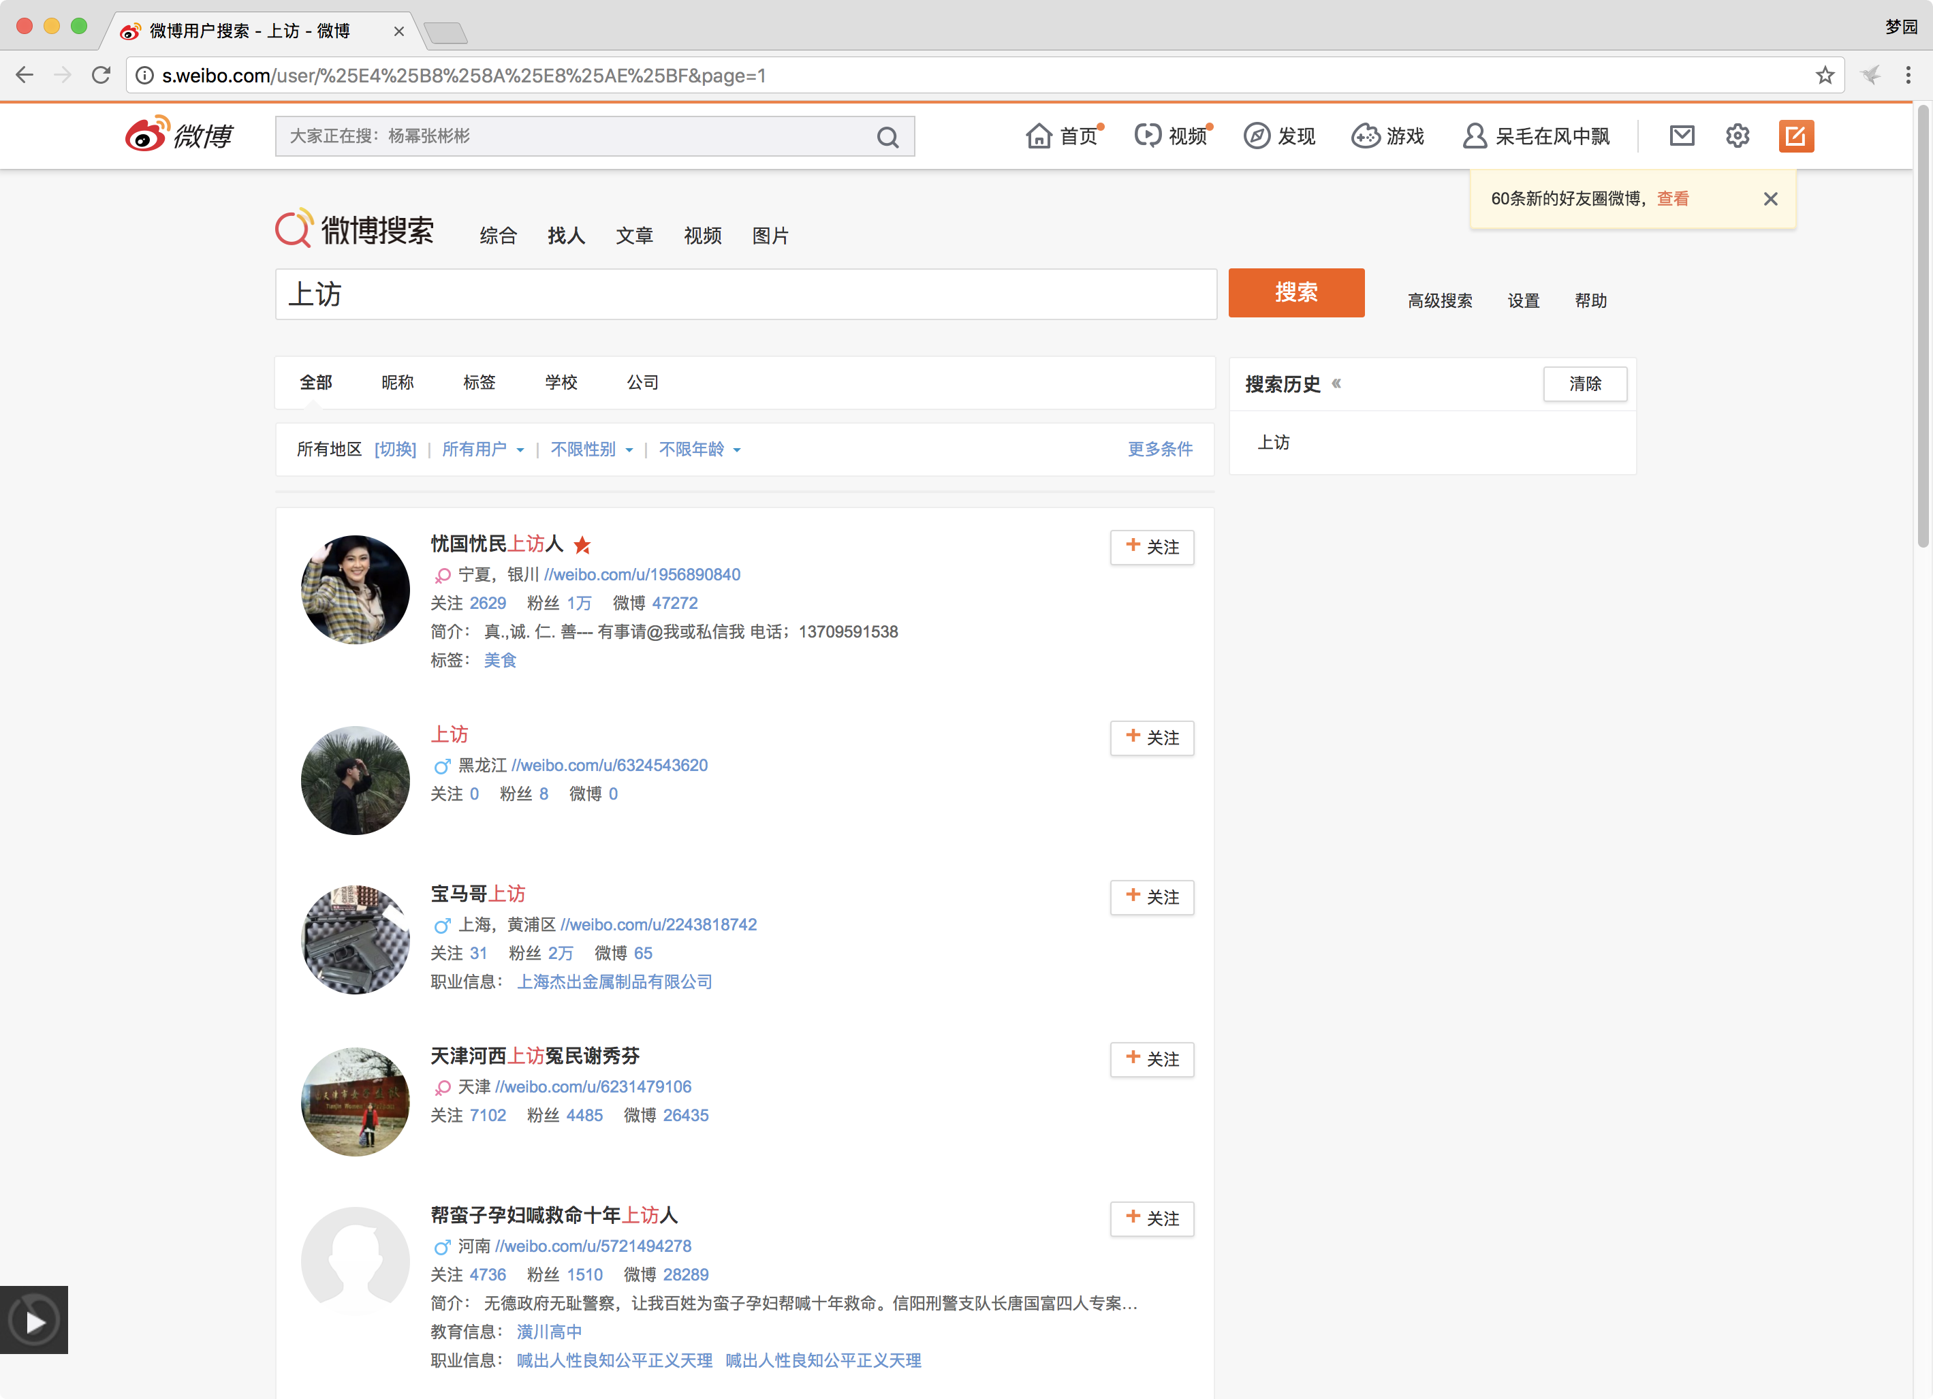
Task: Clear search history with 清除 button
Action: click(1584, 385)
